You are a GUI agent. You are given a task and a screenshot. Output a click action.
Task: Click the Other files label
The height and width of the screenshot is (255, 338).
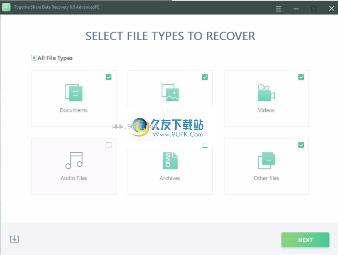267,178
